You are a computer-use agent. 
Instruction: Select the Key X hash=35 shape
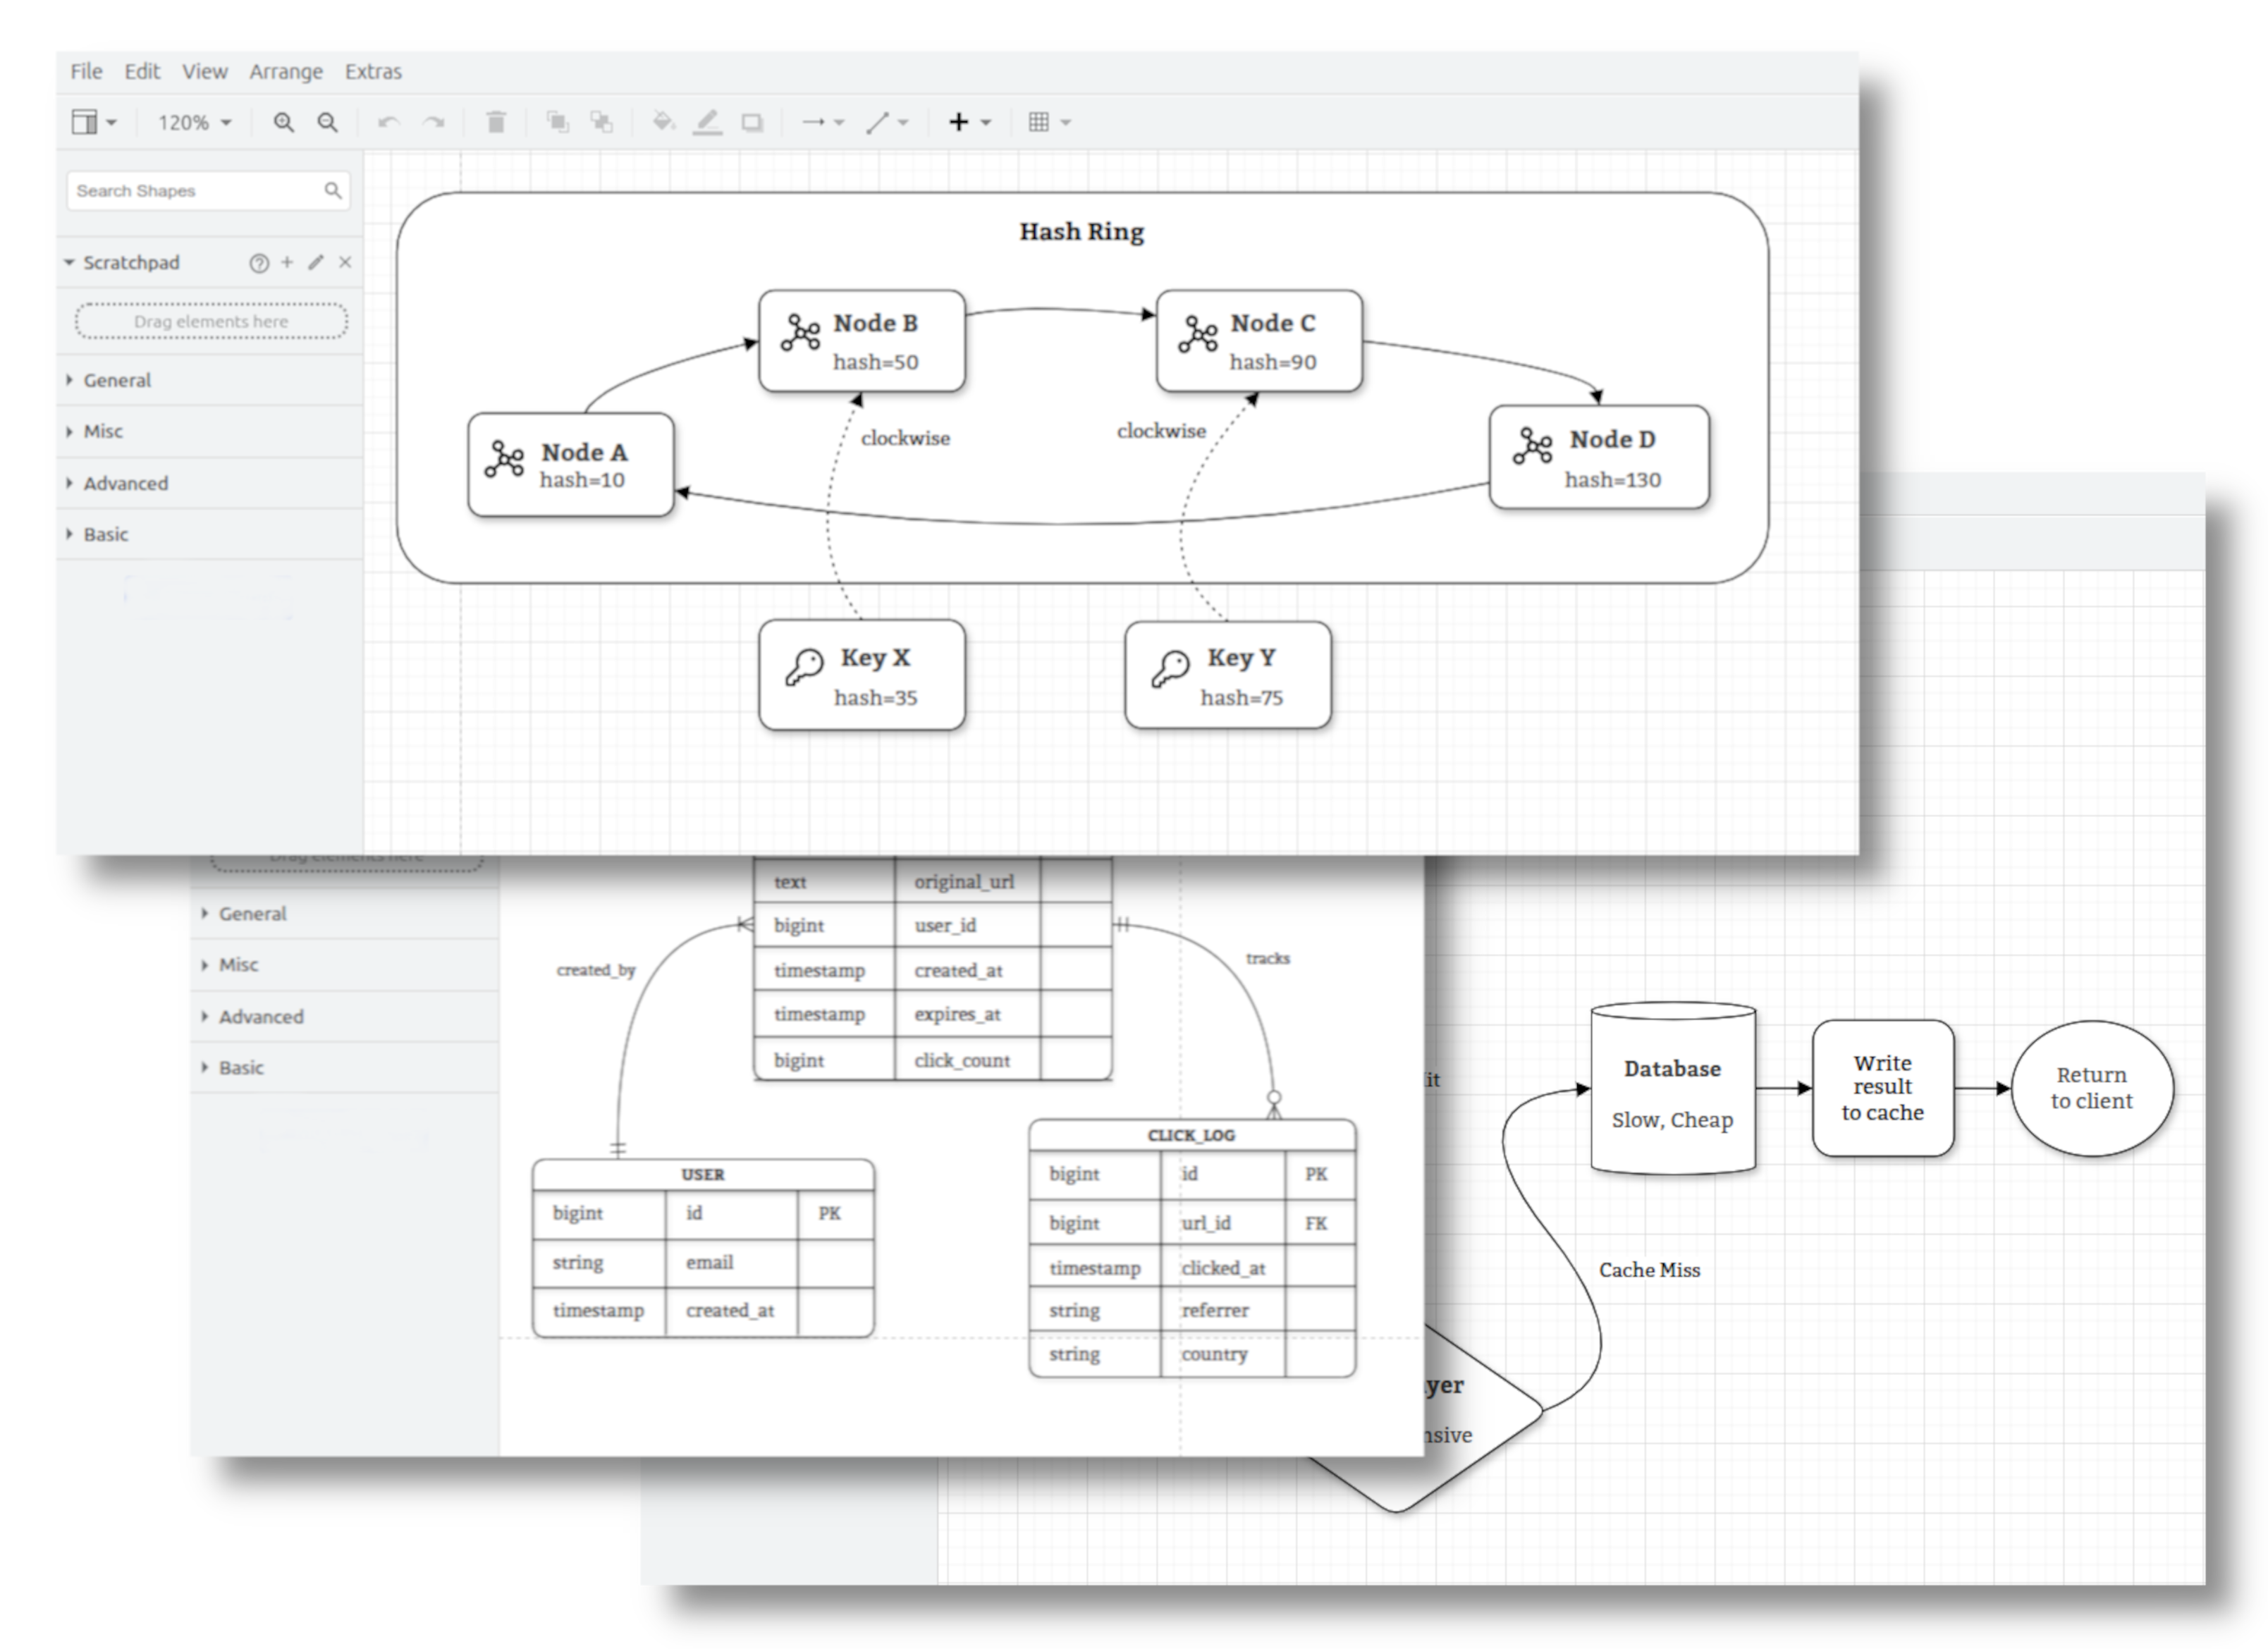click(x=862, y=675)
